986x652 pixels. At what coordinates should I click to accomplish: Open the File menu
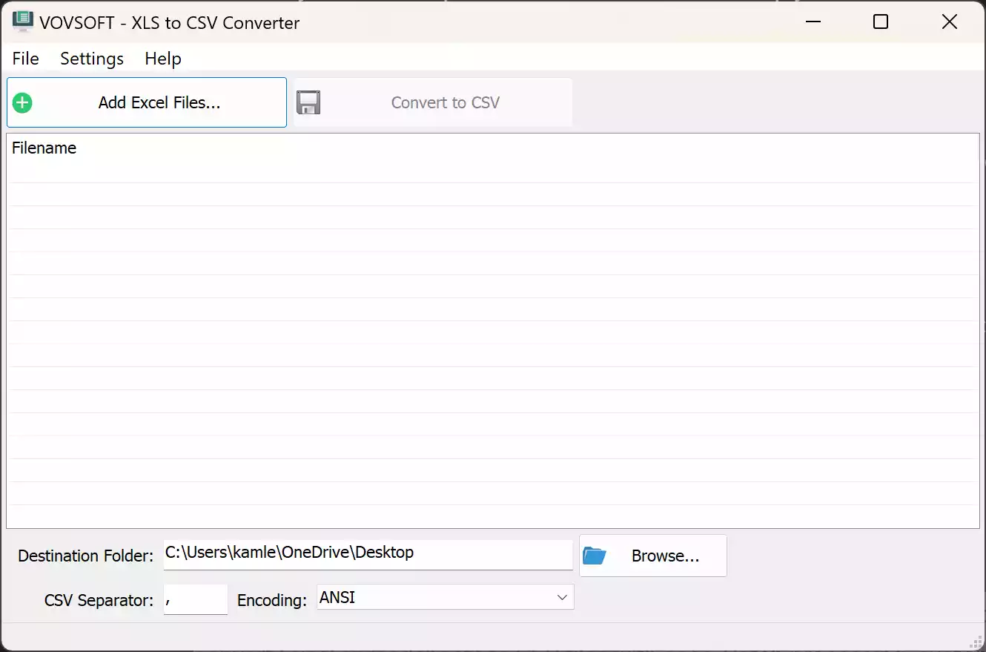tap(26, 59)
